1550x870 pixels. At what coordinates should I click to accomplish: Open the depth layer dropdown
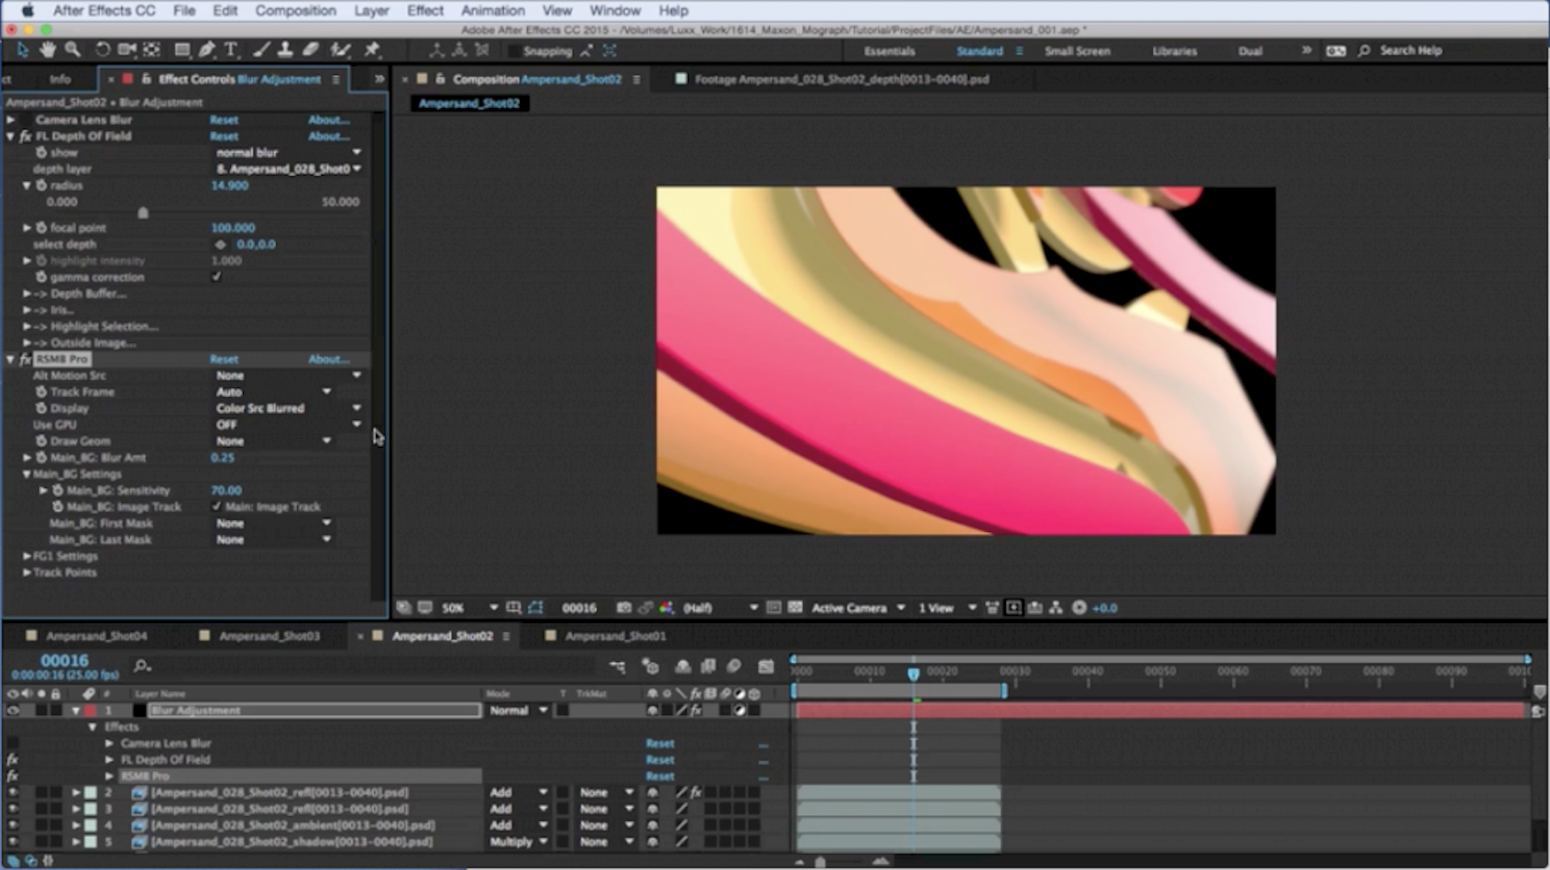tap(288, 169)
